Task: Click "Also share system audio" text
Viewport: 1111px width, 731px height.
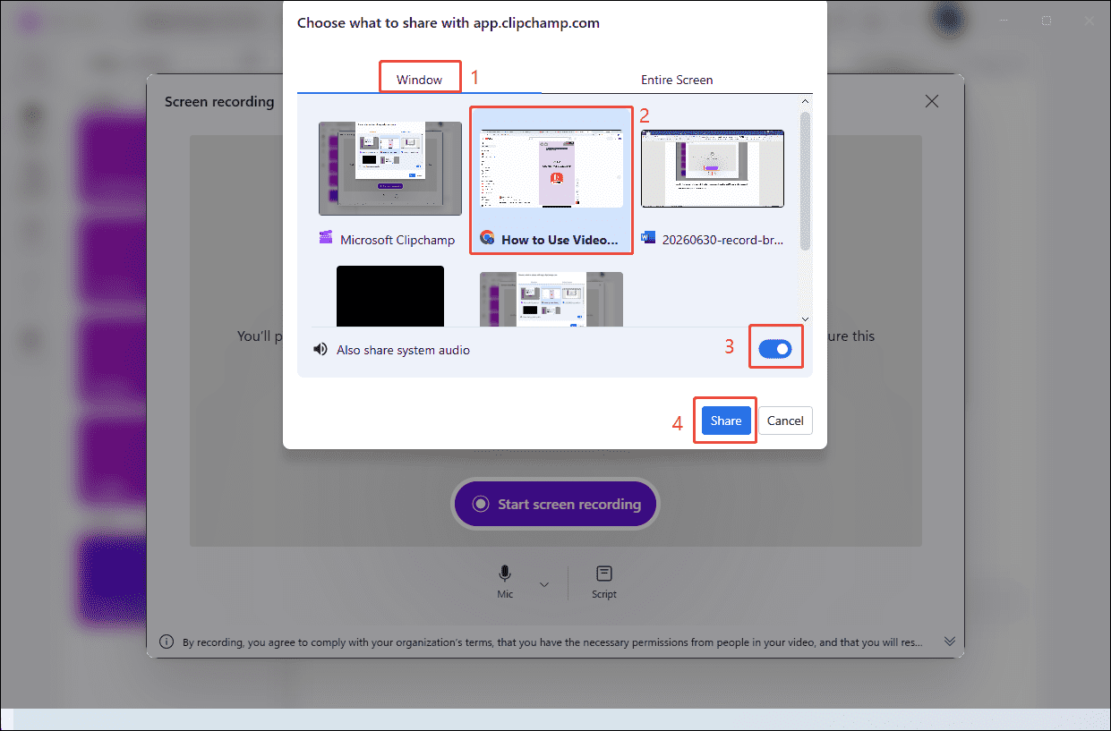Action: [403, 350]
